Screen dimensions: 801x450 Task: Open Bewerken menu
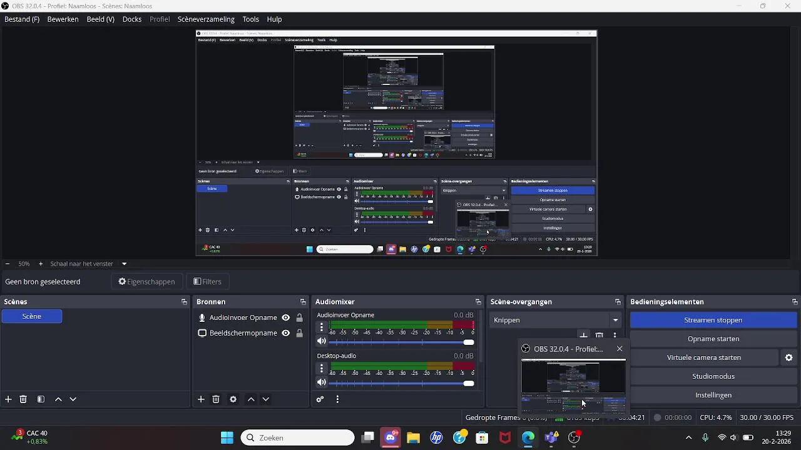click(x=63, y=19)
